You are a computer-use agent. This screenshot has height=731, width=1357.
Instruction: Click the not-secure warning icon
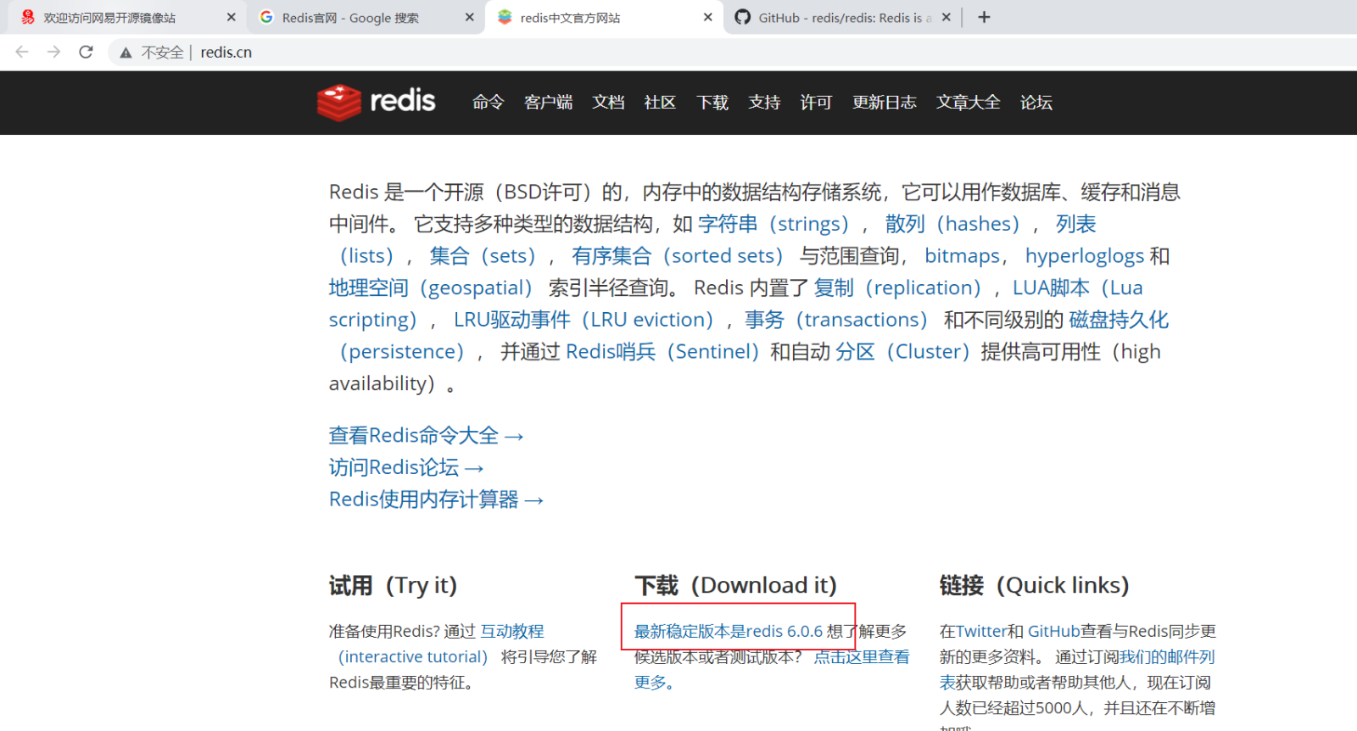(126, 53)
